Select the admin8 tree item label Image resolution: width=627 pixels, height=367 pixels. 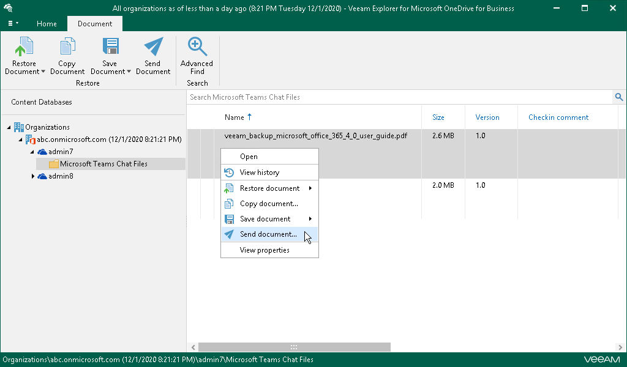[61, 176]
